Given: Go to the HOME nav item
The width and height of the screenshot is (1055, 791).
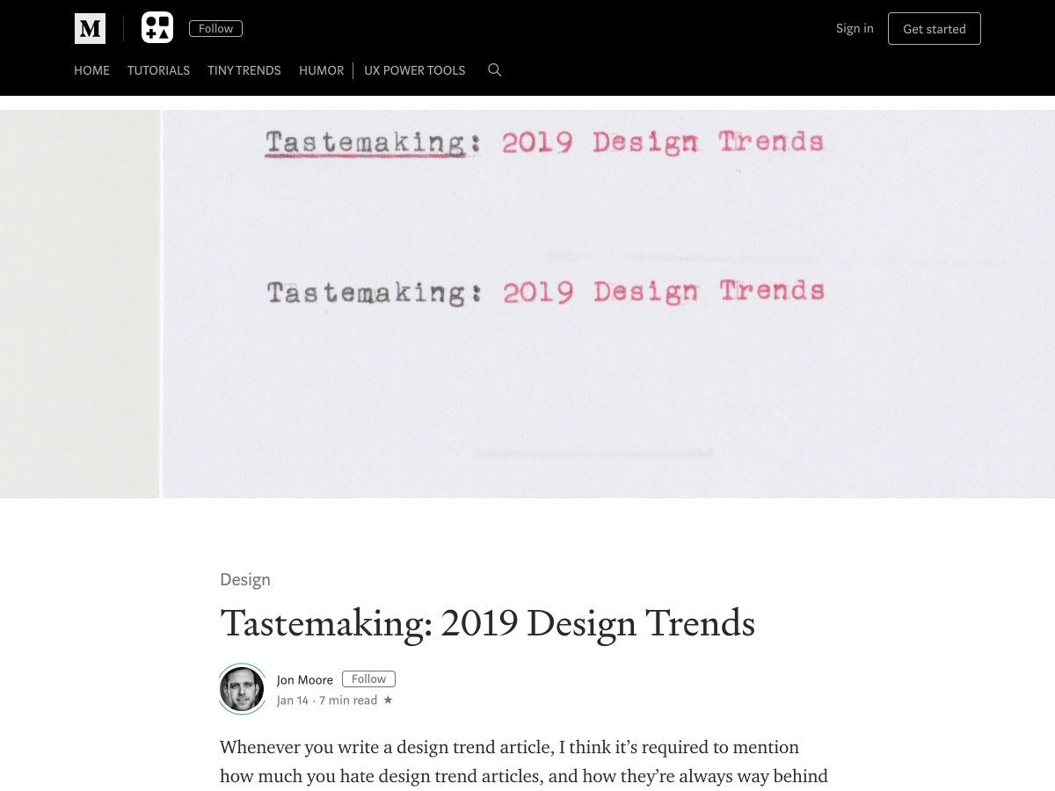Looking at the screenshot, I should [91, 70].
